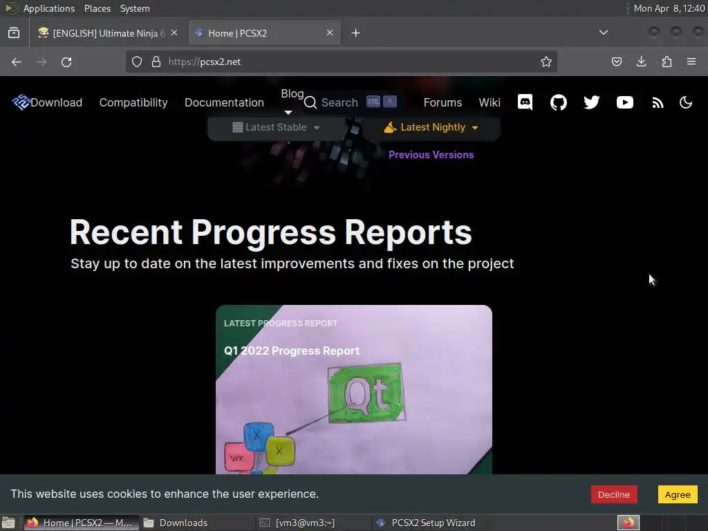Open the Places system menu
Viewport: 708px width, 531px height.
(x=97, y=8)
